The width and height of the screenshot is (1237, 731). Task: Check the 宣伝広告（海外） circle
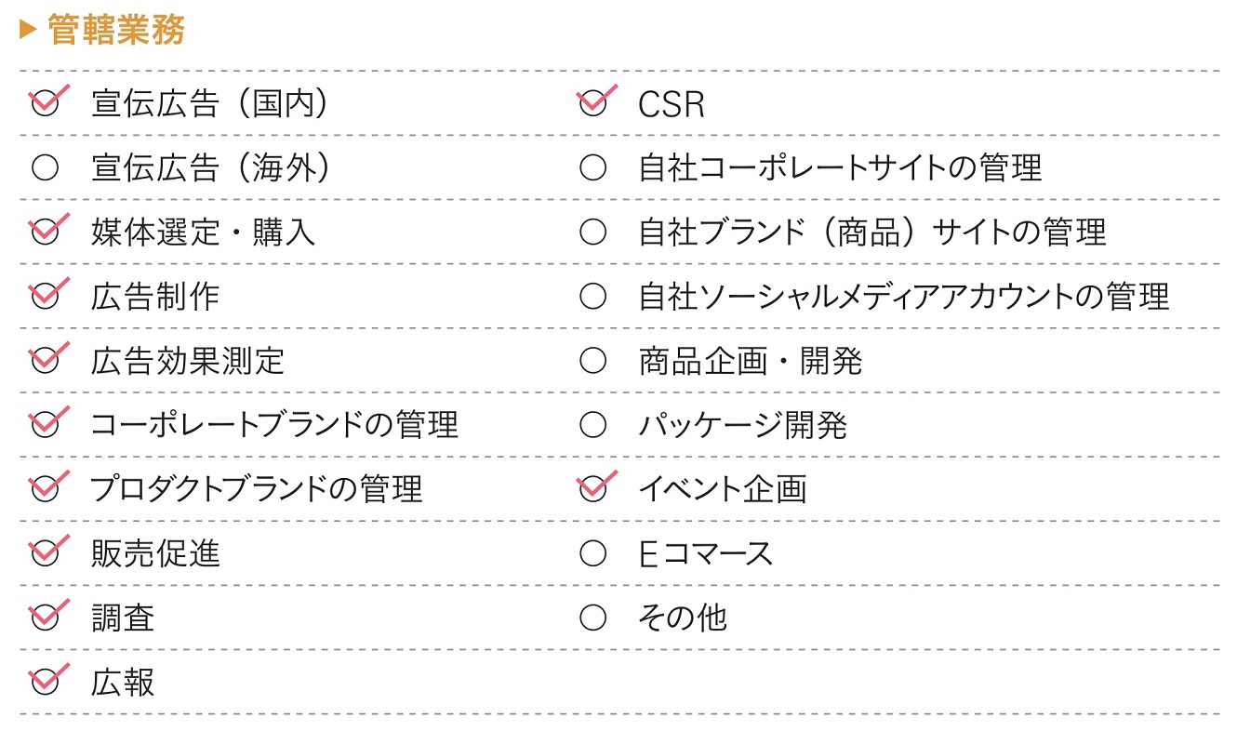pos(46,168)
